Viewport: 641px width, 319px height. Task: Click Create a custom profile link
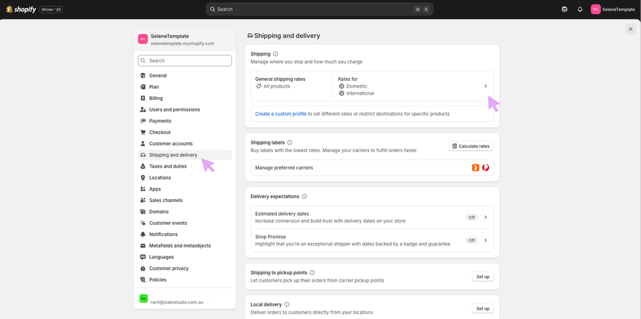(x=281, y=114)
